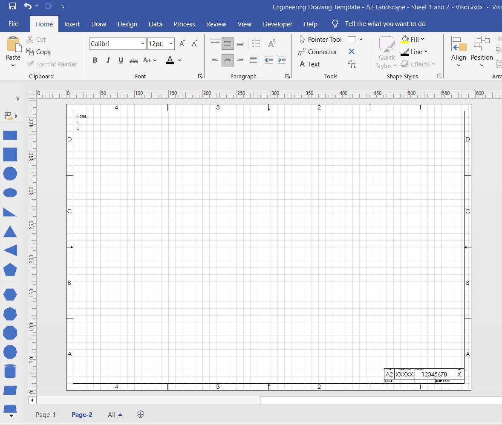The width and height of the screenshot is (502, 425).
Task: Toggle italic formatting
Action: click(107, 60)
